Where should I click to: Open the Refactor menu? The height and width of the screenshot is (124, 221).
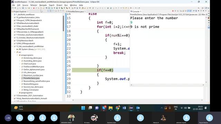[34, 5]
